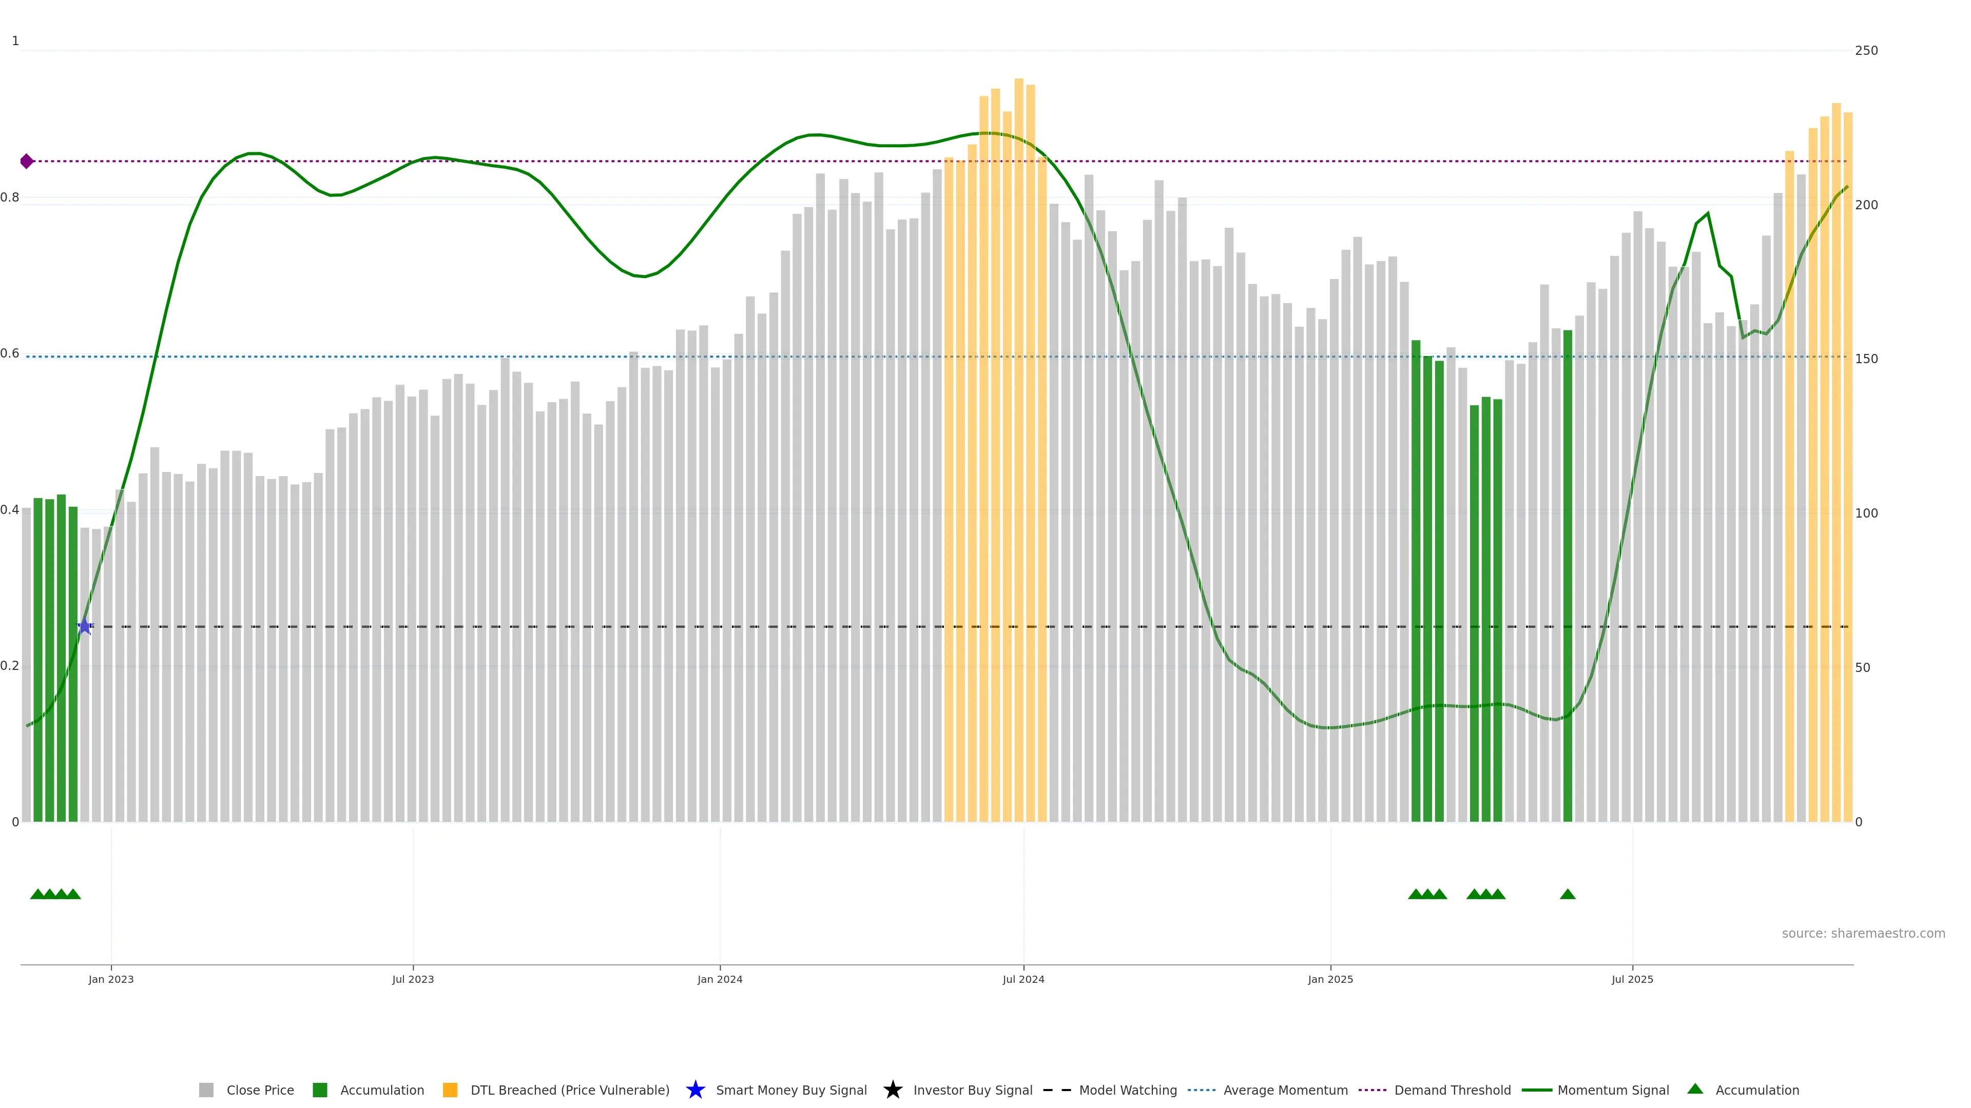This screenshot has height=1108, width=1971.
Task: Click the green Accumulation square color swatch
Action: [x=320, y=1090]
